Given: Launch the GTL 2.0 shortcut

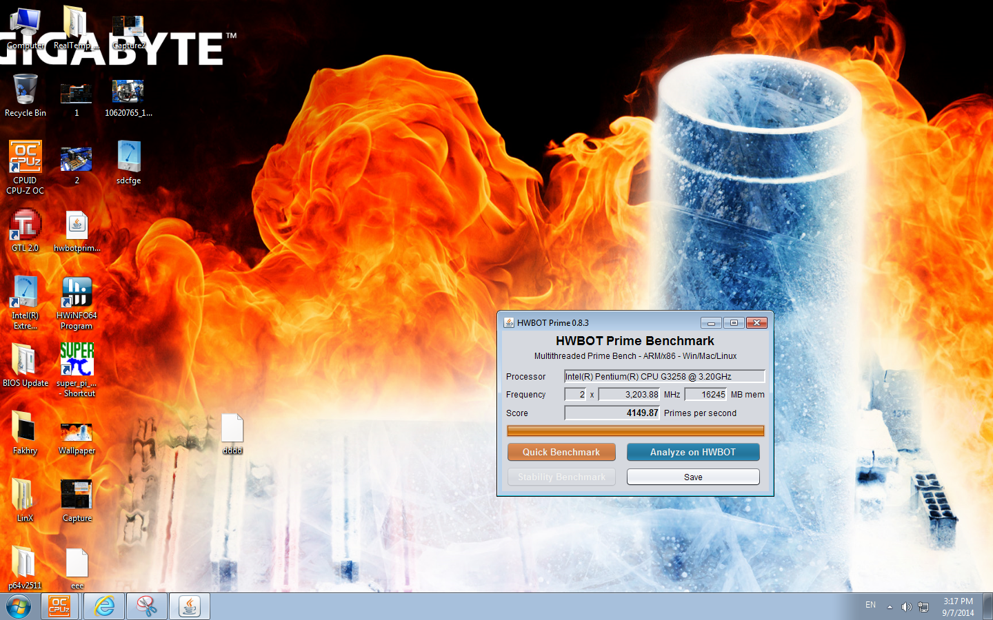Looking at the screenshot, I should [26, 231].
